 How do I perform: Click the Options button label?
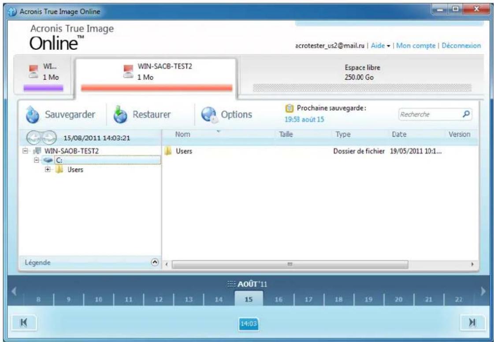(236, 115)
